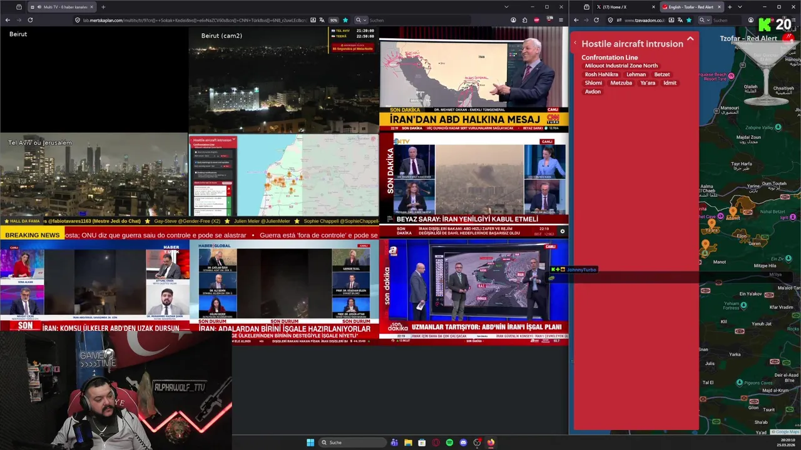Image resolution: width=801 pixels, height=450 pixels.
Task: Click the translate icon in the Multi TV address bar
Action: 322,20
